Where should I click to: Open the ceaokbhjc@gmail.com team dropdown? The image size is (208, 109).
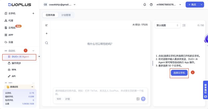60,5
